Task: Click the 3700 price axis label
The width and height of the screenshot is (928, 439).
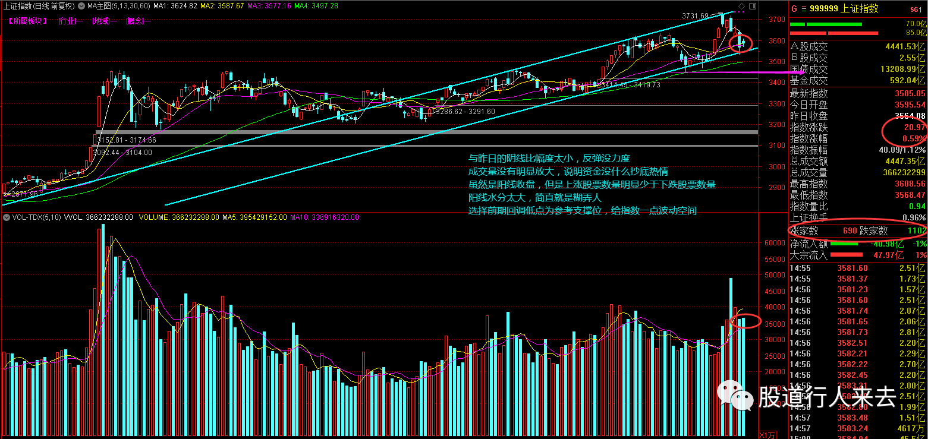Action: (776, 19)
